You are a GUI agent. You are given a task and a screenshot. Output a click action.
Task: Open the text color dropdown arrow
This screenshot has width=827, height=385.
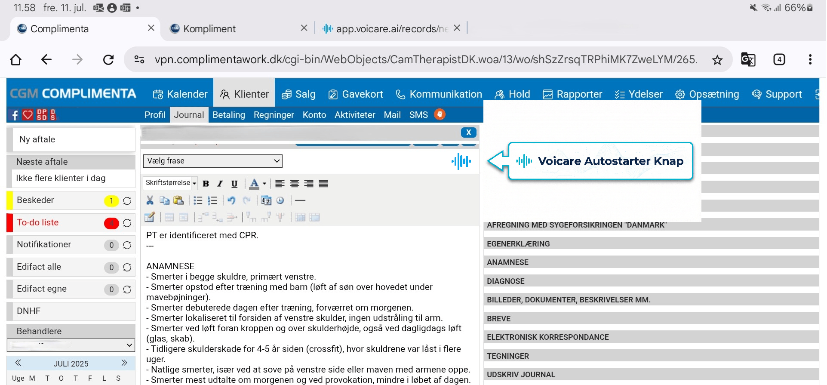pos(264,184)
